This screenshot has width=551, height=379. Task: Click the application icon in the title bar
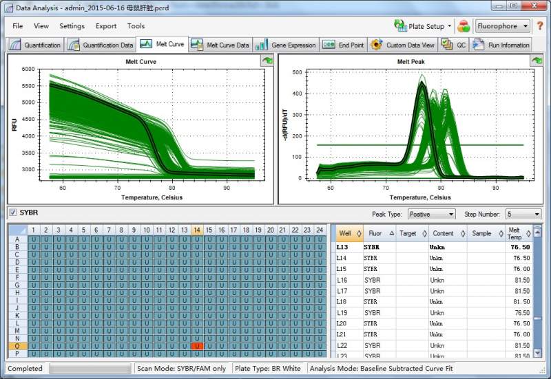coord(10,8)
